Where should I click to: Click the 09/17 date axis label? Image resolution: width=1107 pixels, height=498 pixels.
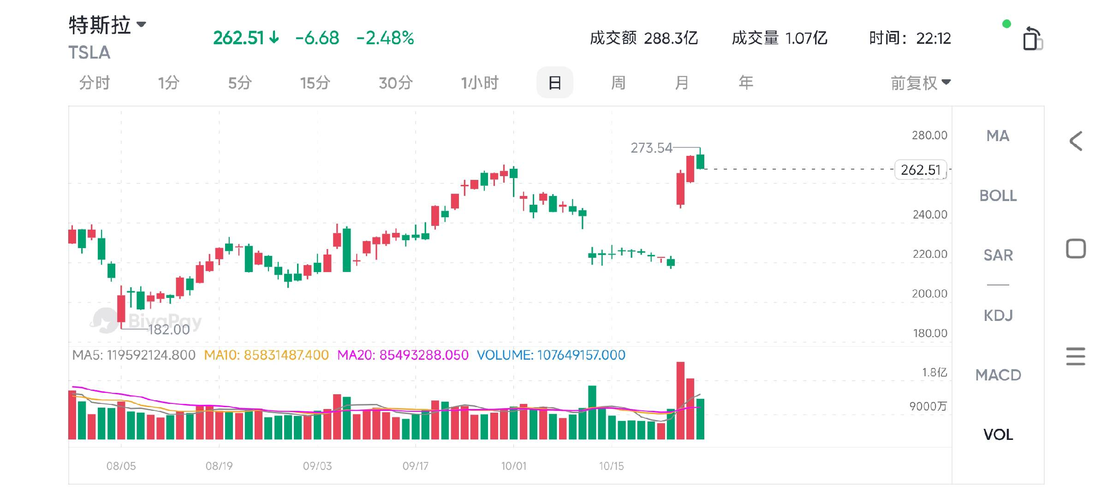tap(415, 466)
